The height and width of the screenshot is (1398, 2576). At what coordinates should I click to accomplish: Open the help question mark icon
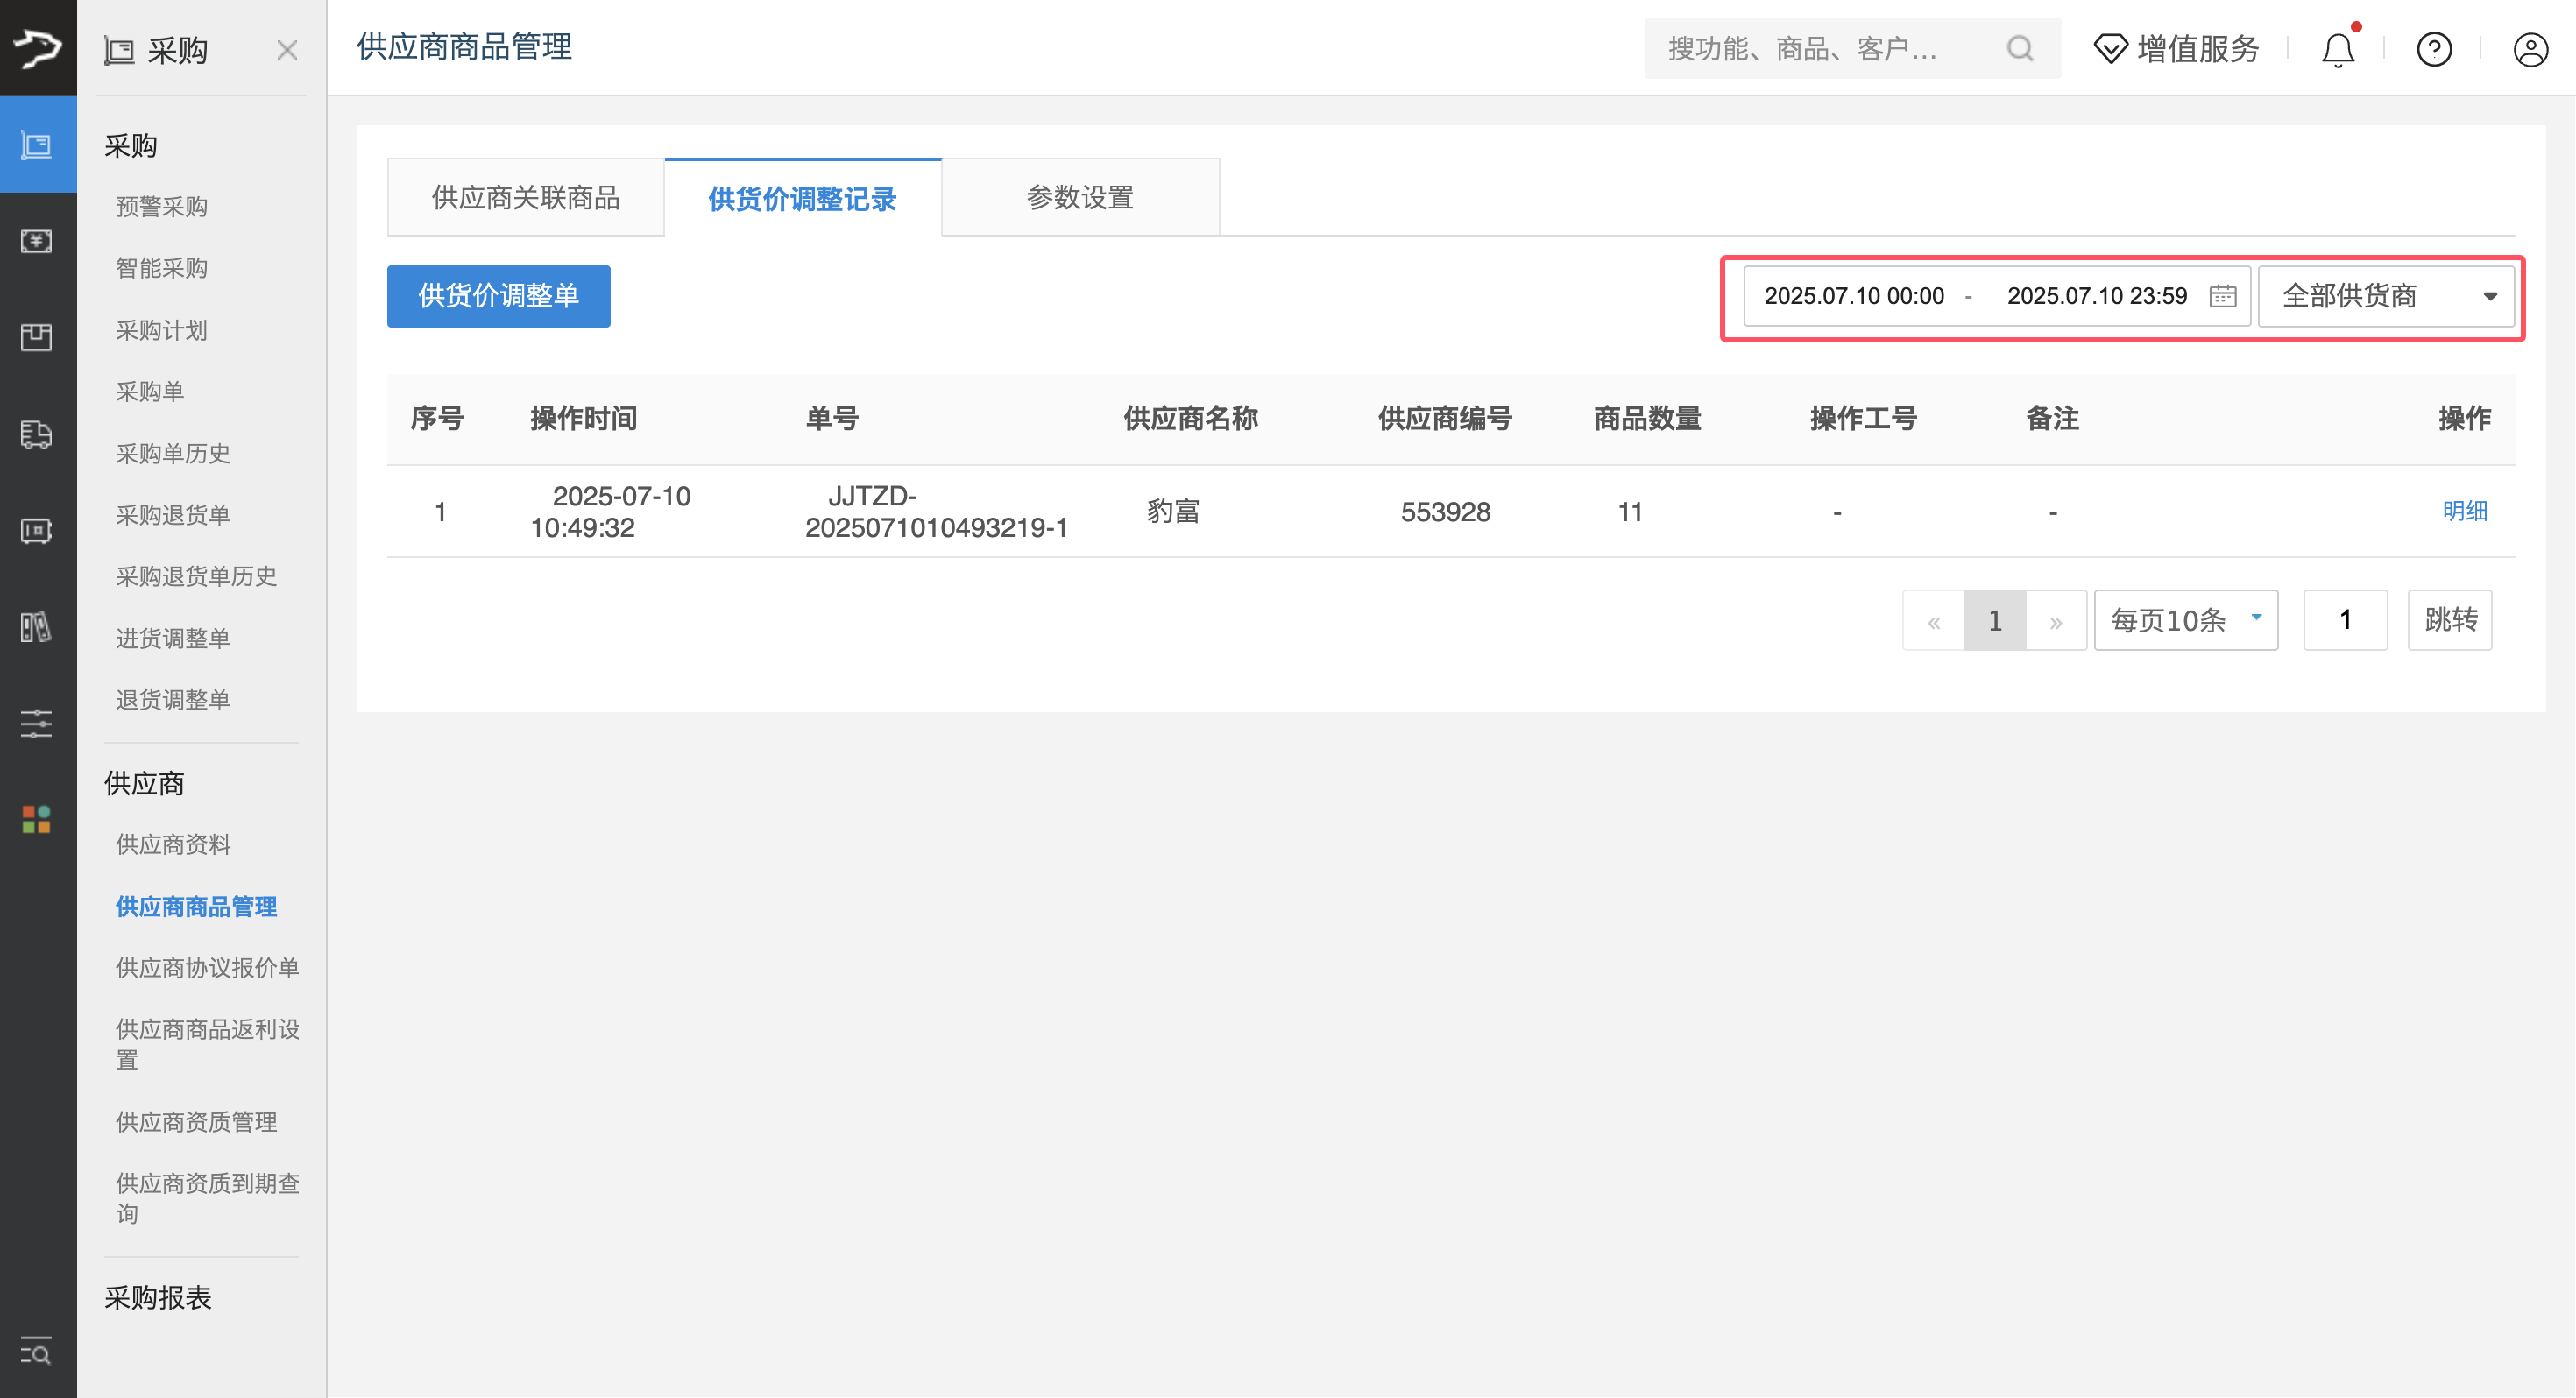[x=2434, y=48]
